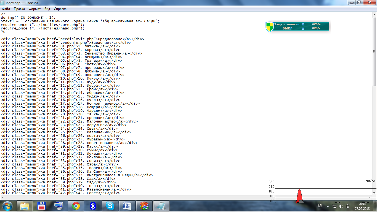Screen dimensions: 377x212
Task: Open the Вид menu
Action: click(x=47, y=9)
